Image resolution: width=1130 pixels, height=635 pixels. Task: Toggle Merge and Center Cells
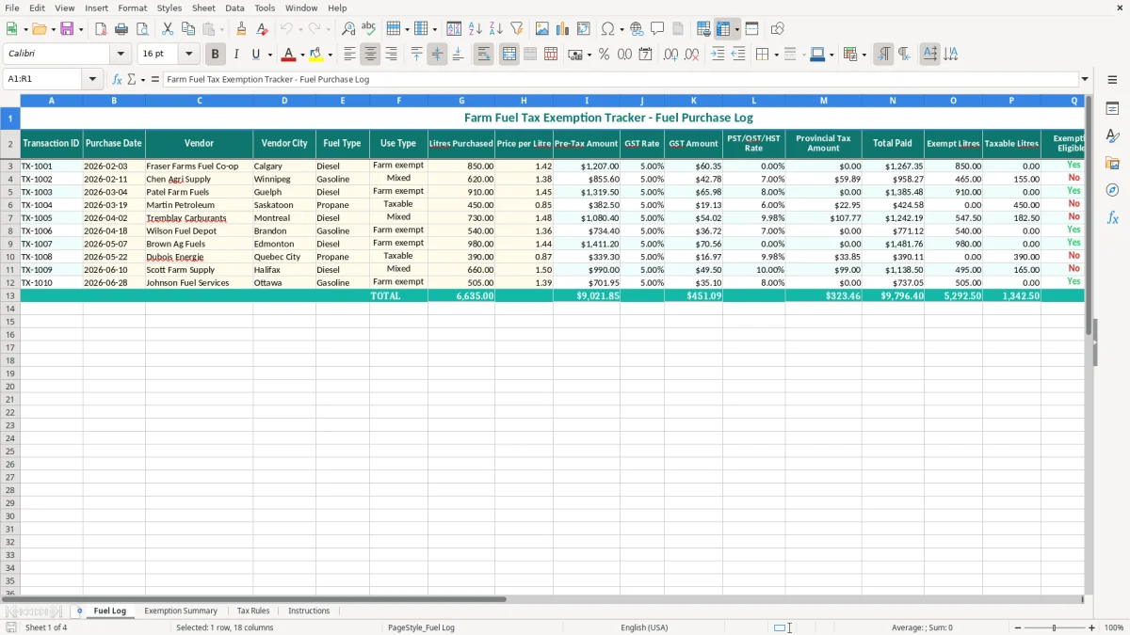pyautogui.click(x=509, y=55)
